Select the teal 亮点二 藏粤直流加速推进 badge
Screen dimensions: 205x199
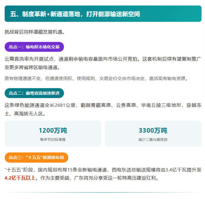click(x=34, y=93)
